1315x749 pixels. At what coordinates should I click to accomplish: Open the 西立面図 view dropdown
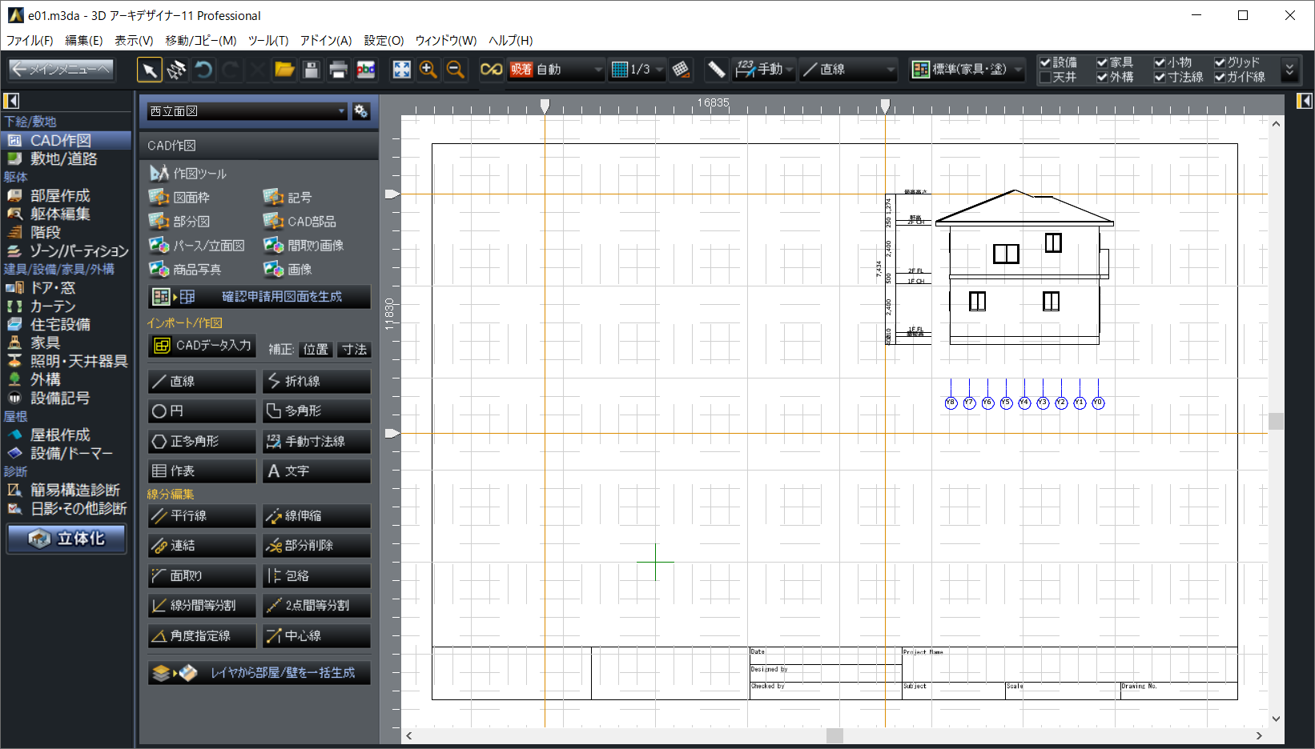(247, 111)
